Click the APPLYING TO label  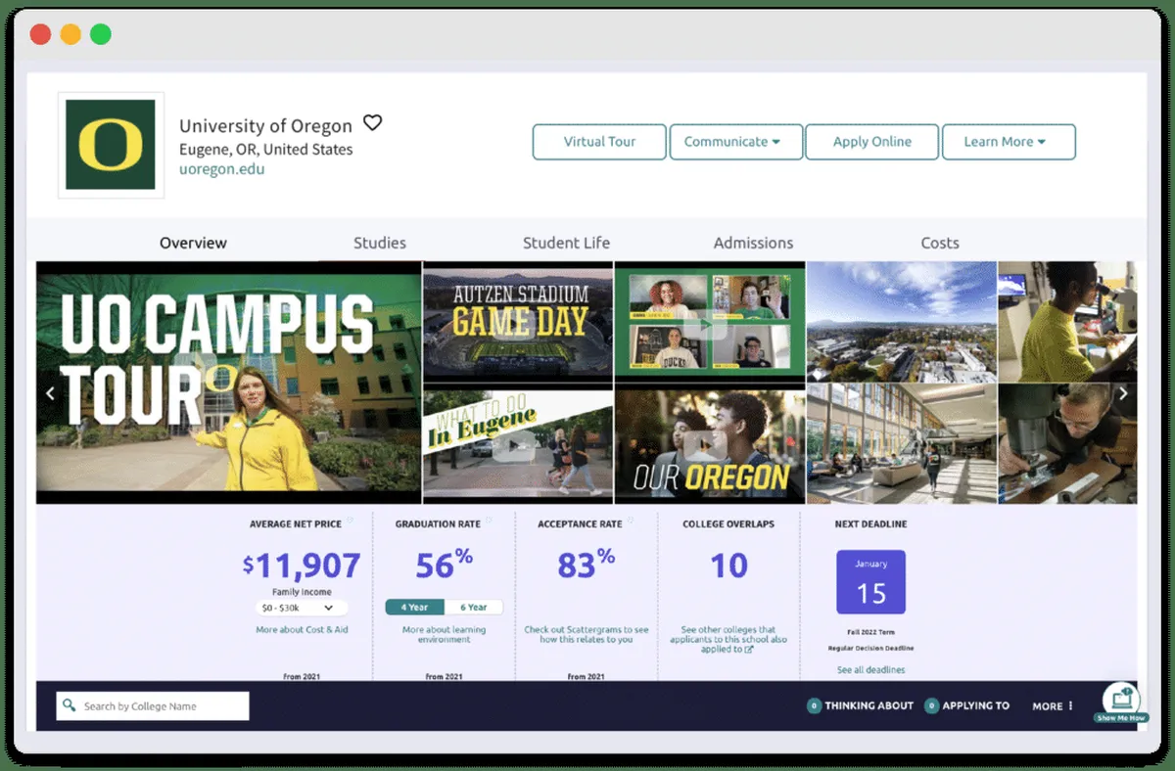click(x=975, y=705)
